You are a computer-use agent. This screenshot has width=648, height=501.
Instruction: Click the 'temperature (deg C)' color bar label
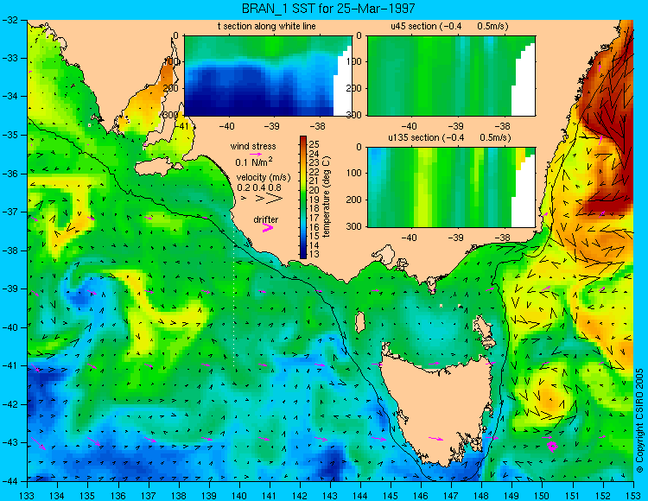[327, 197]
